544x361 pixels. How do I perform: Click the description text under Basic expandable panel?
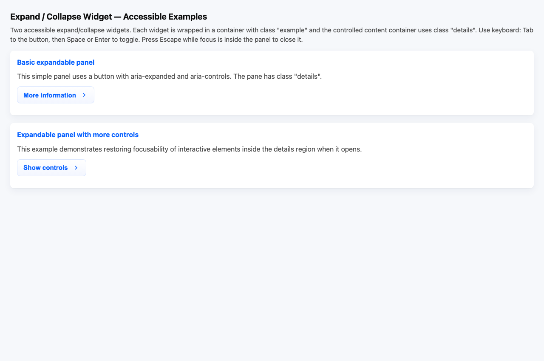coord(169,77)
